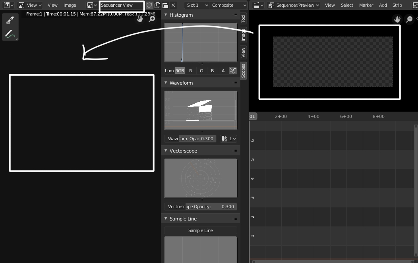Adjust the Vectorscope Opacity slider
Screen dimensions: 418x263
tap(201, 207)
